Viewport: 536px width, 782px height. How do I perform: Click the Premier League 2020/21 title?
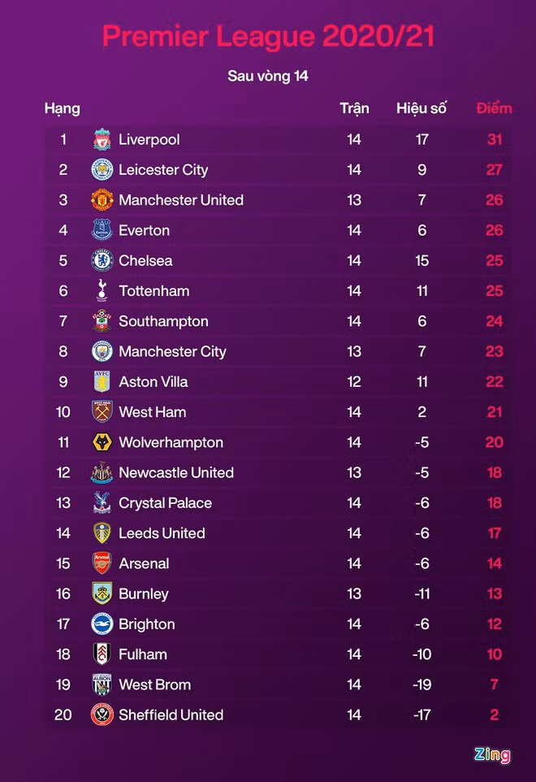tap(268, 37)
